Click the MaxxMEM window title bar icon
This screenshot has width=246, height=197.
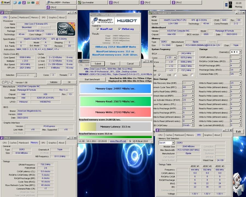[80, 61]
